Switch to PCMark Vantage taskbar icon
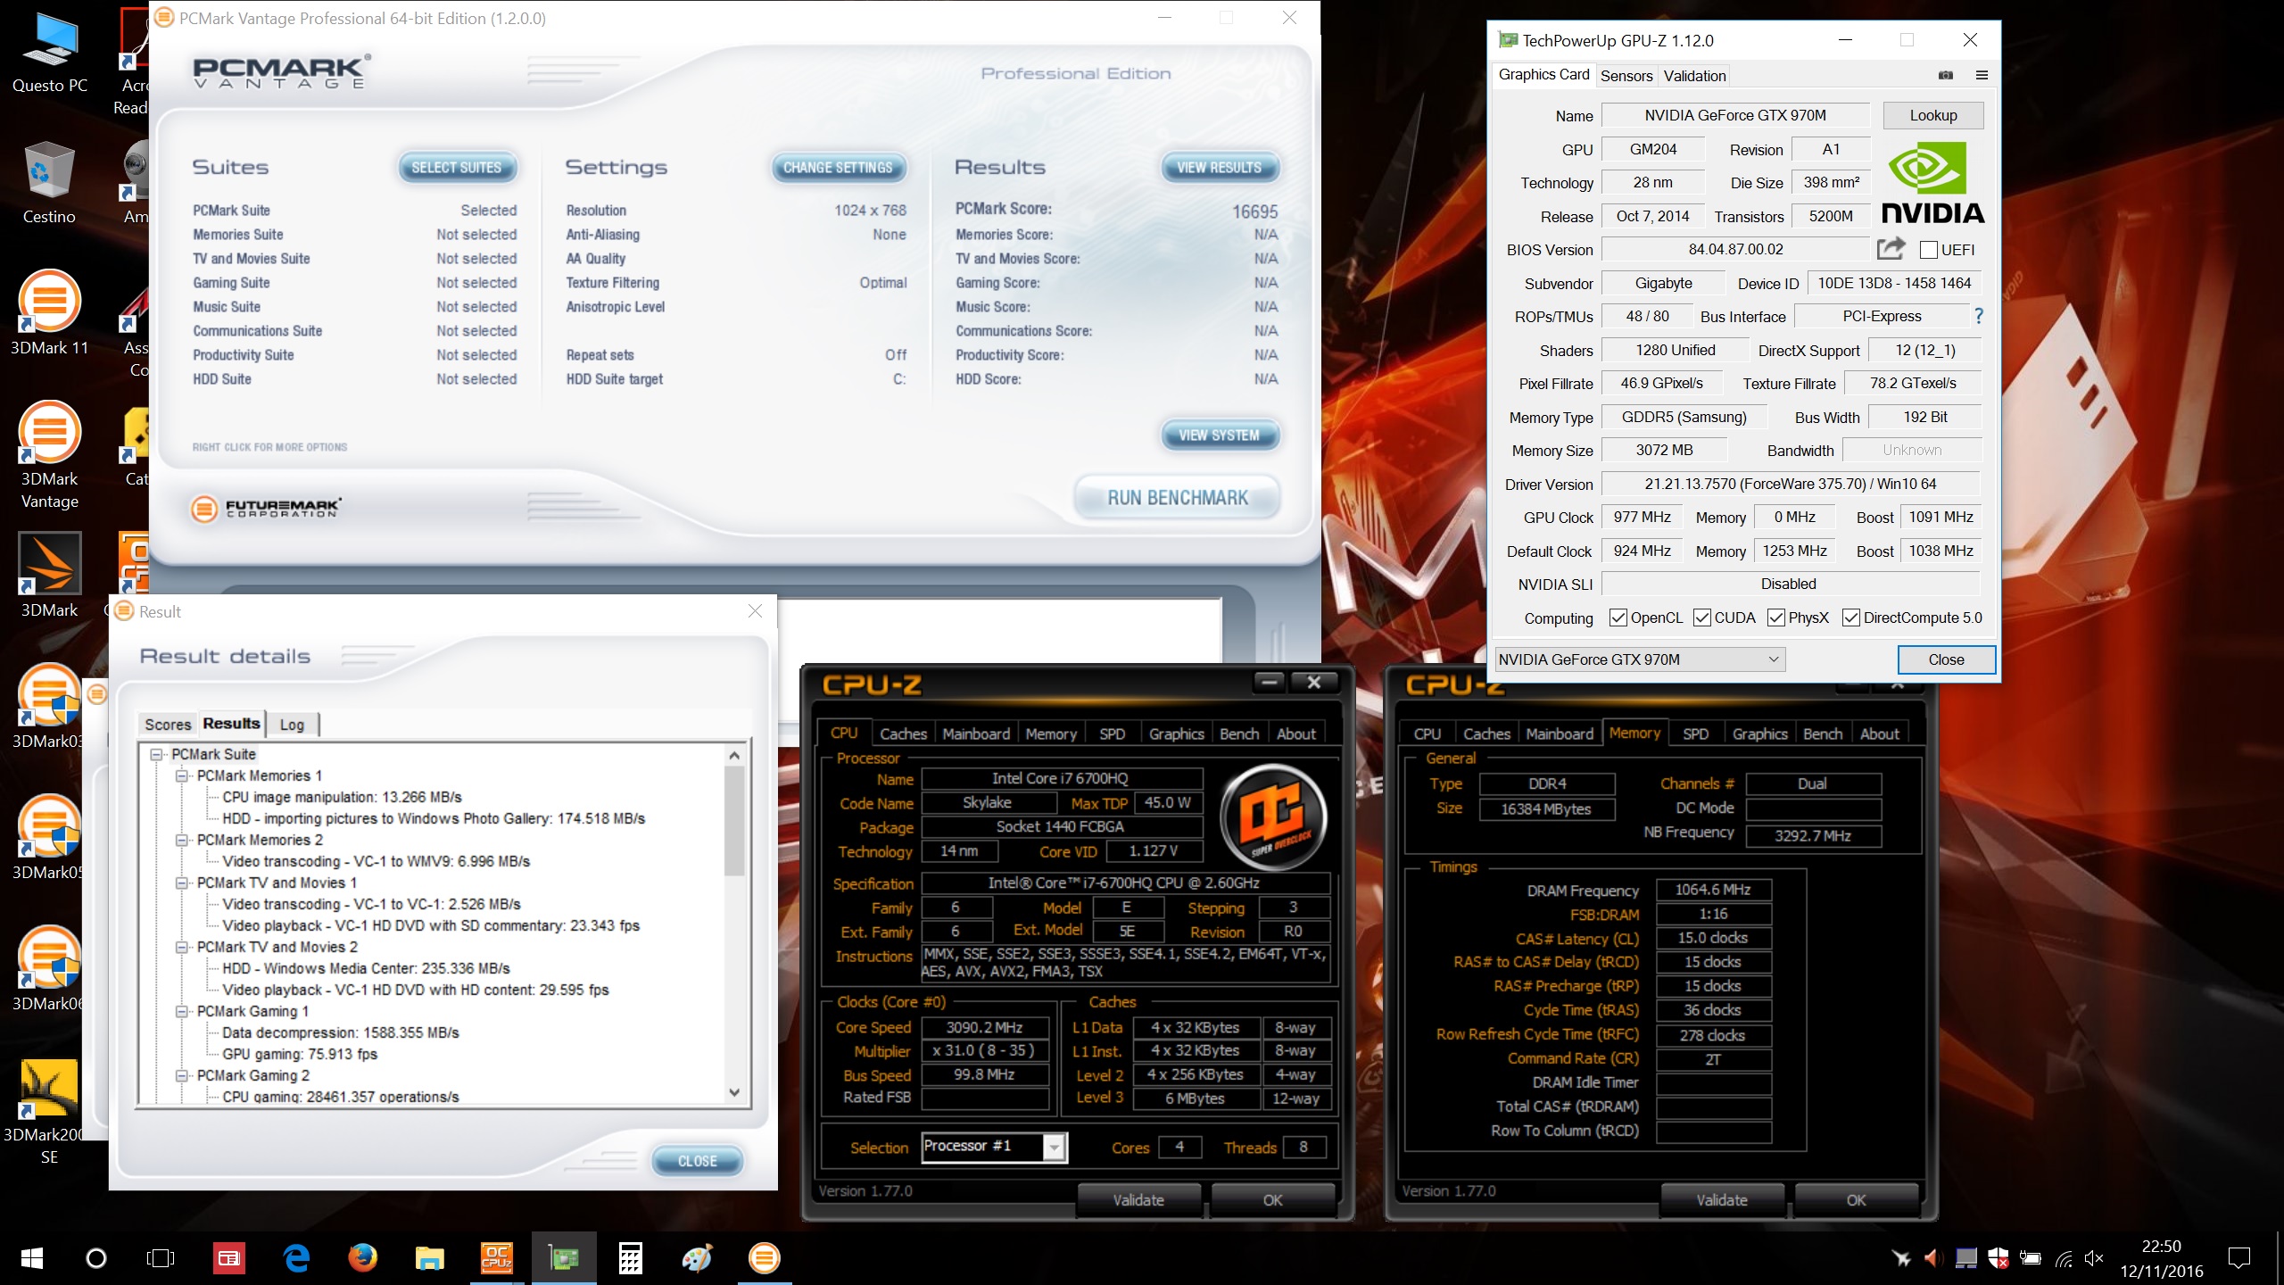 [x=764, y=1258]
